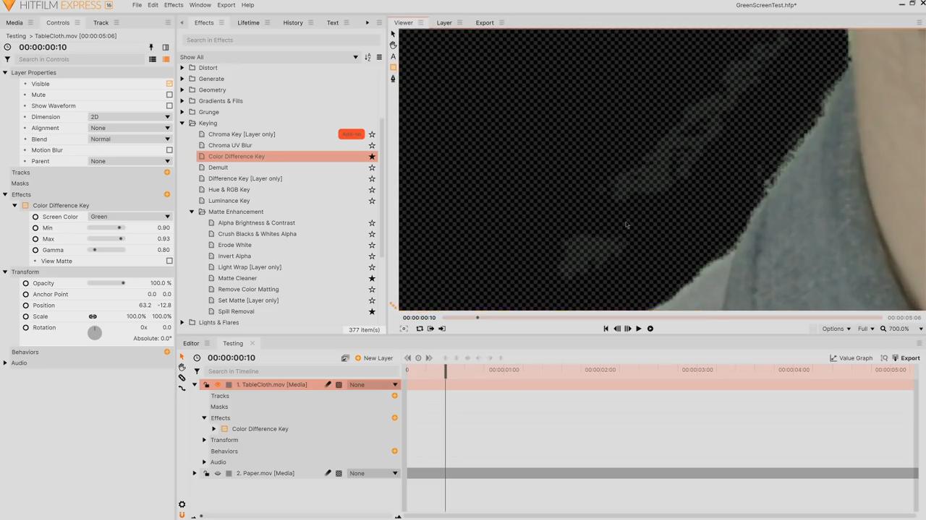Screen dimensions: 926x520
Task: Step back one frame in viewer
Action: [616, 329]
